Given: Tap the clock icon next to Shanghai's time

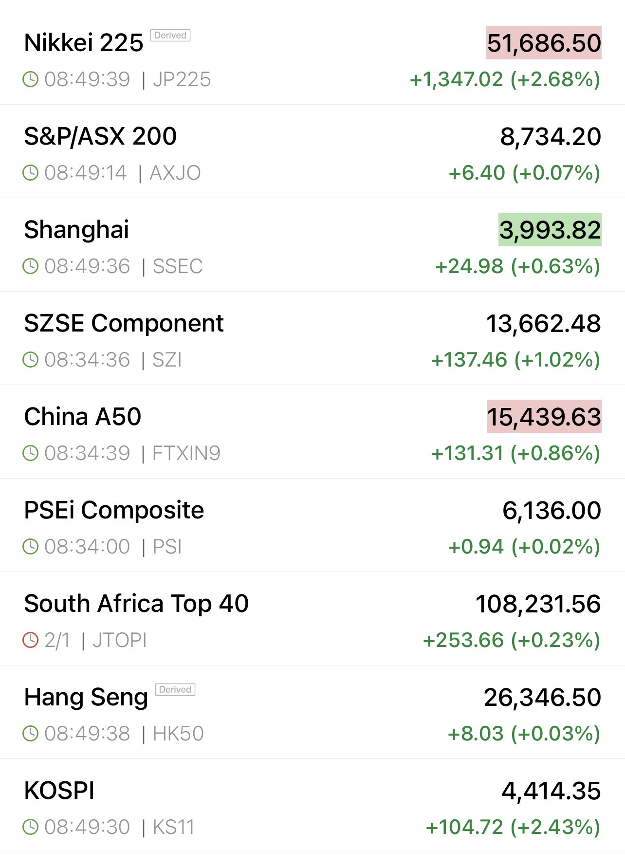Looking at the screenshot, I should point(31,266).
